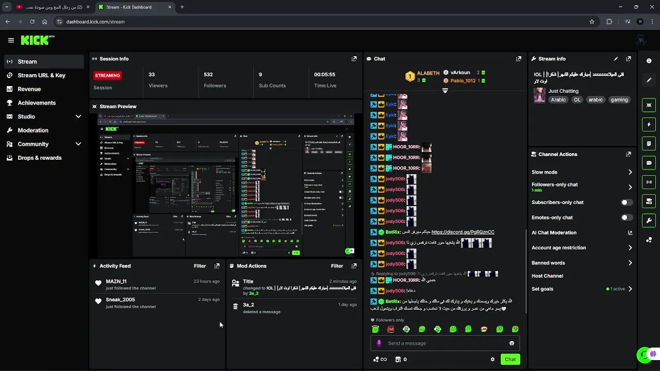Click the channel actions widget icon
This screenshot has width=660, height=371.
pos(649,201)
